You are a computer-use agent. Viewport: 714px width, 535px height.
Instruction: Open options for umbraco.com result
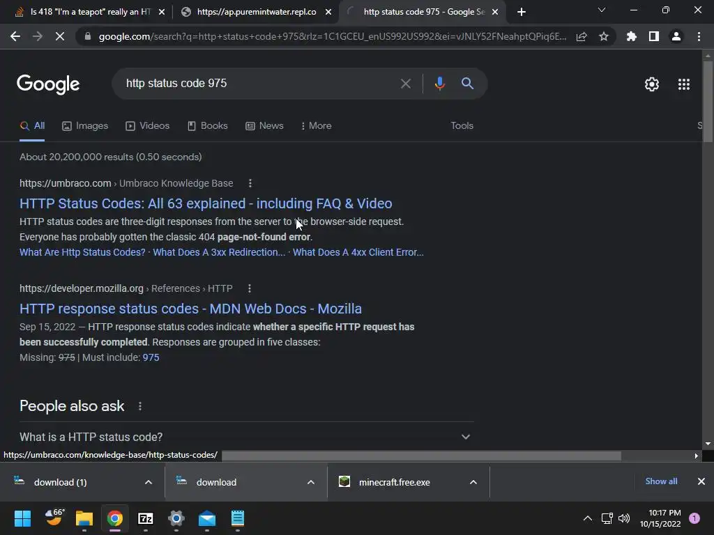point(250,183)
